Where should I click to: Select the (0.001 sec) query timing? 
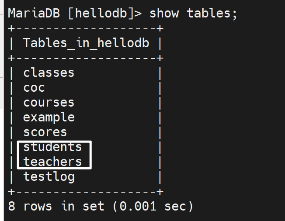click(x=153, y=207)
